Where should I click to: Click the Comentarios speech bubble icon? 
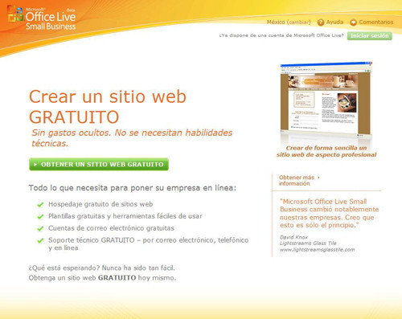tap(353, 22)
